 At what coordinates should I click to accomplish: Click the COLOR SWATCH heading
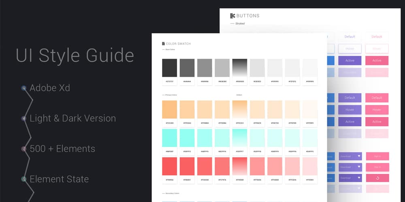[178, 44]
